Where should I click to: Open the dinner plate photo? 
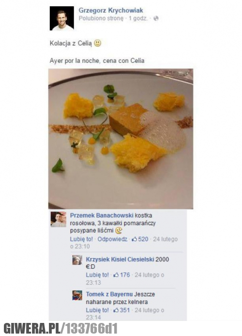tap(121, 138)
